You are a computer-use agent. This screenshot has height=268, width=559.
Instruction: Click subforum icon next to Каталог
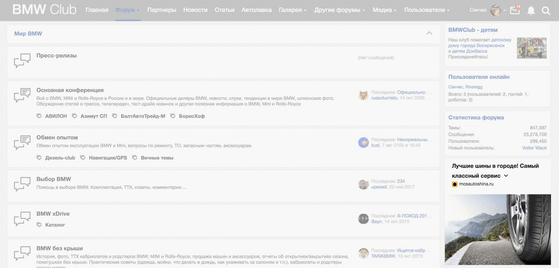[x=39, y=225]
